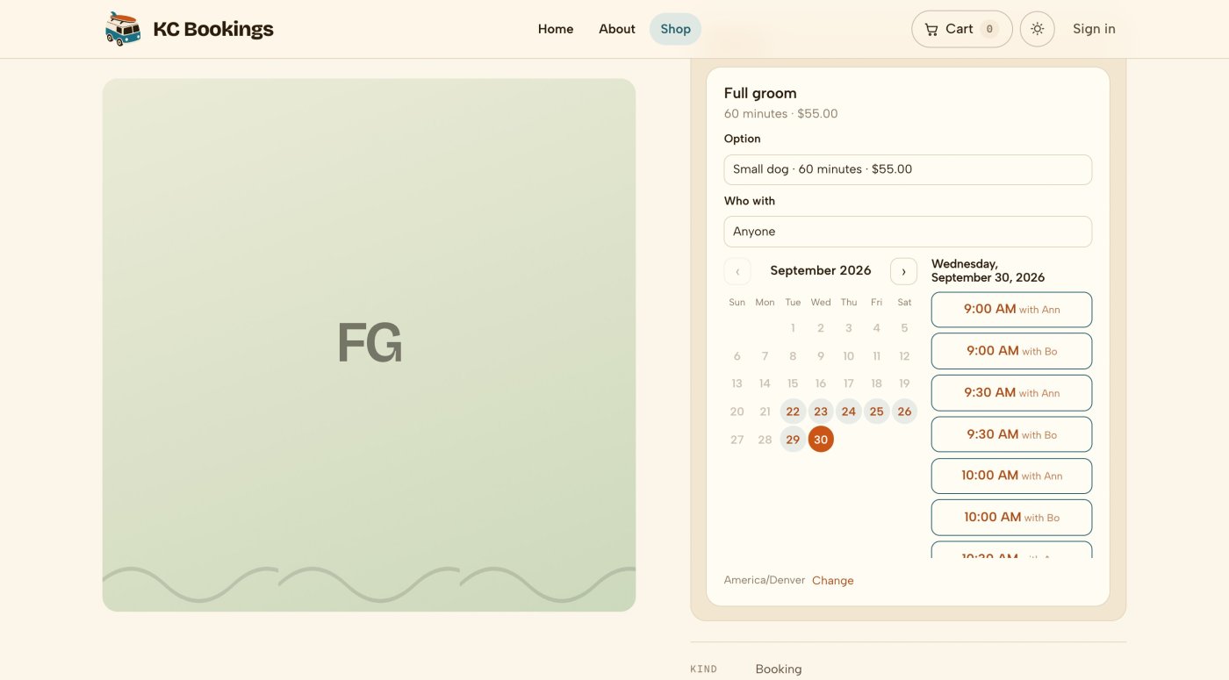Select September 25 on the calendar
The width and height of the screenshot is (1229, 680).
876,412
